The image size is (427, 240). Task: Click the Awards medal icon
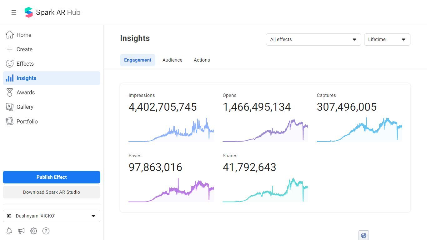10,92
